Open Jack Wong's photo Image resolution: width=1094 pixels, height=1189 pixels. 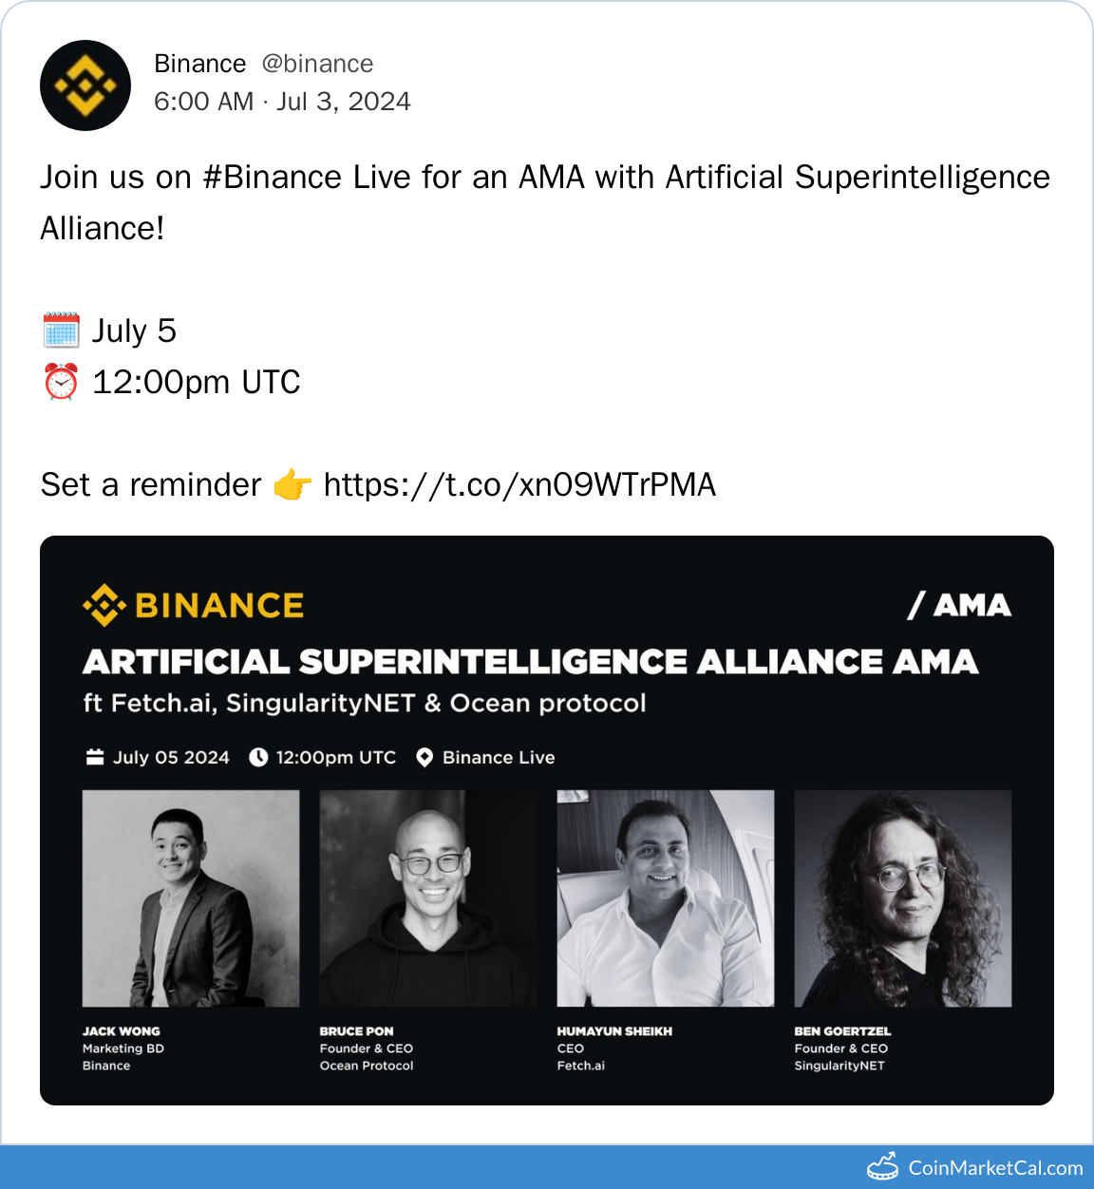pyautogui.click(x=191, y=898)
